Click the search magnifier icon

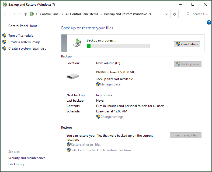187,14
